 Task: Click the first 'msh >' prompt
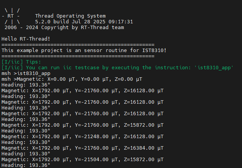(8, 73)
